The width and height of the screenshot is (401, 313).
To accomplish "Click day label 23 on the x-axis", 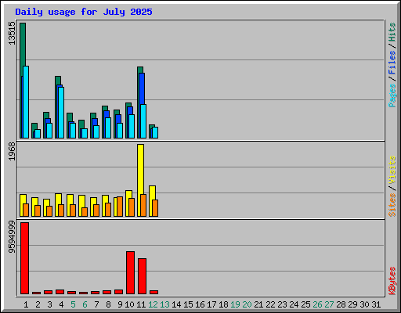I will (282, 304).
